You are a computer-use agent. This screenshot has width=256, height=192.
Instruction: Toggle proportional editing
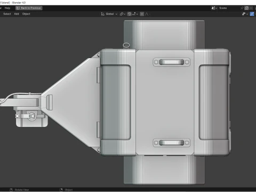142,14
